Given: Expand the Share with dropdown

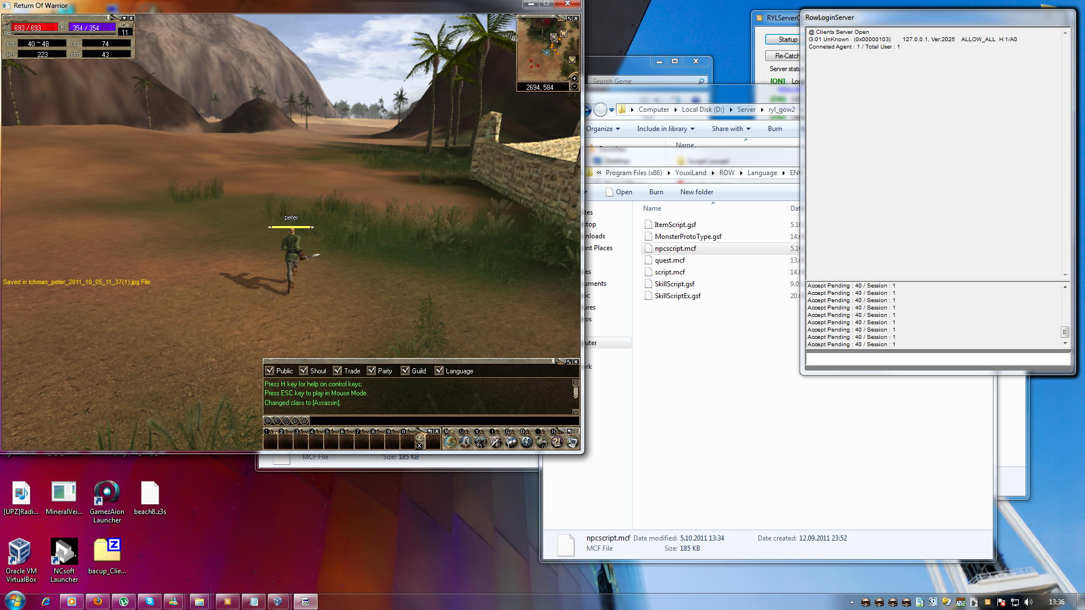Looking at the screenshot, I should click(731, 129).
